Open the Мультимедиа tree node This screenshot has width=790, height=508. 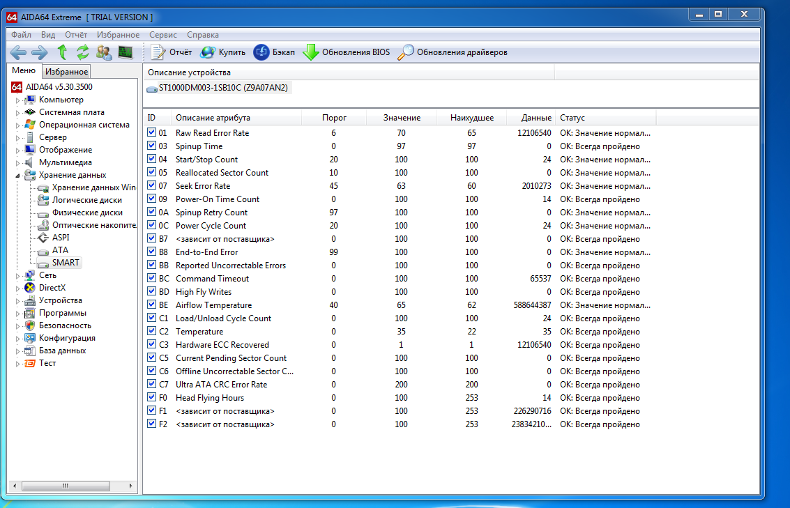66,162
